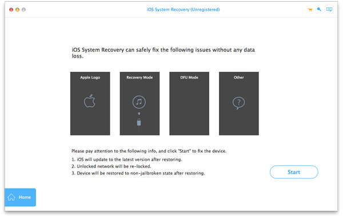Open the feedback chat icon

(x=329, y=9)
